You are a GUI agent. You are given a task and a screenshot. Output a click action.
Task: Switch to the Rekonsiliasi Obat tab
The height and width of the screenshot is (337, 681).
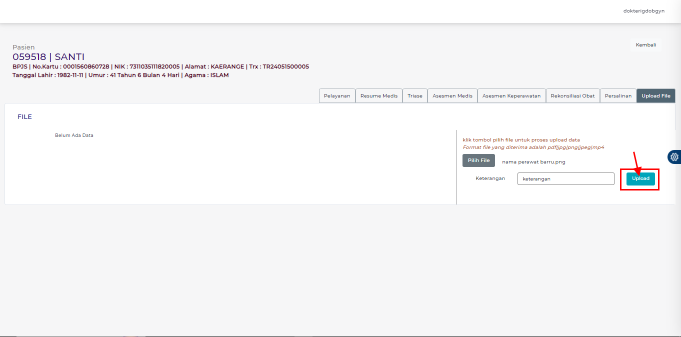tap(572, 96)
